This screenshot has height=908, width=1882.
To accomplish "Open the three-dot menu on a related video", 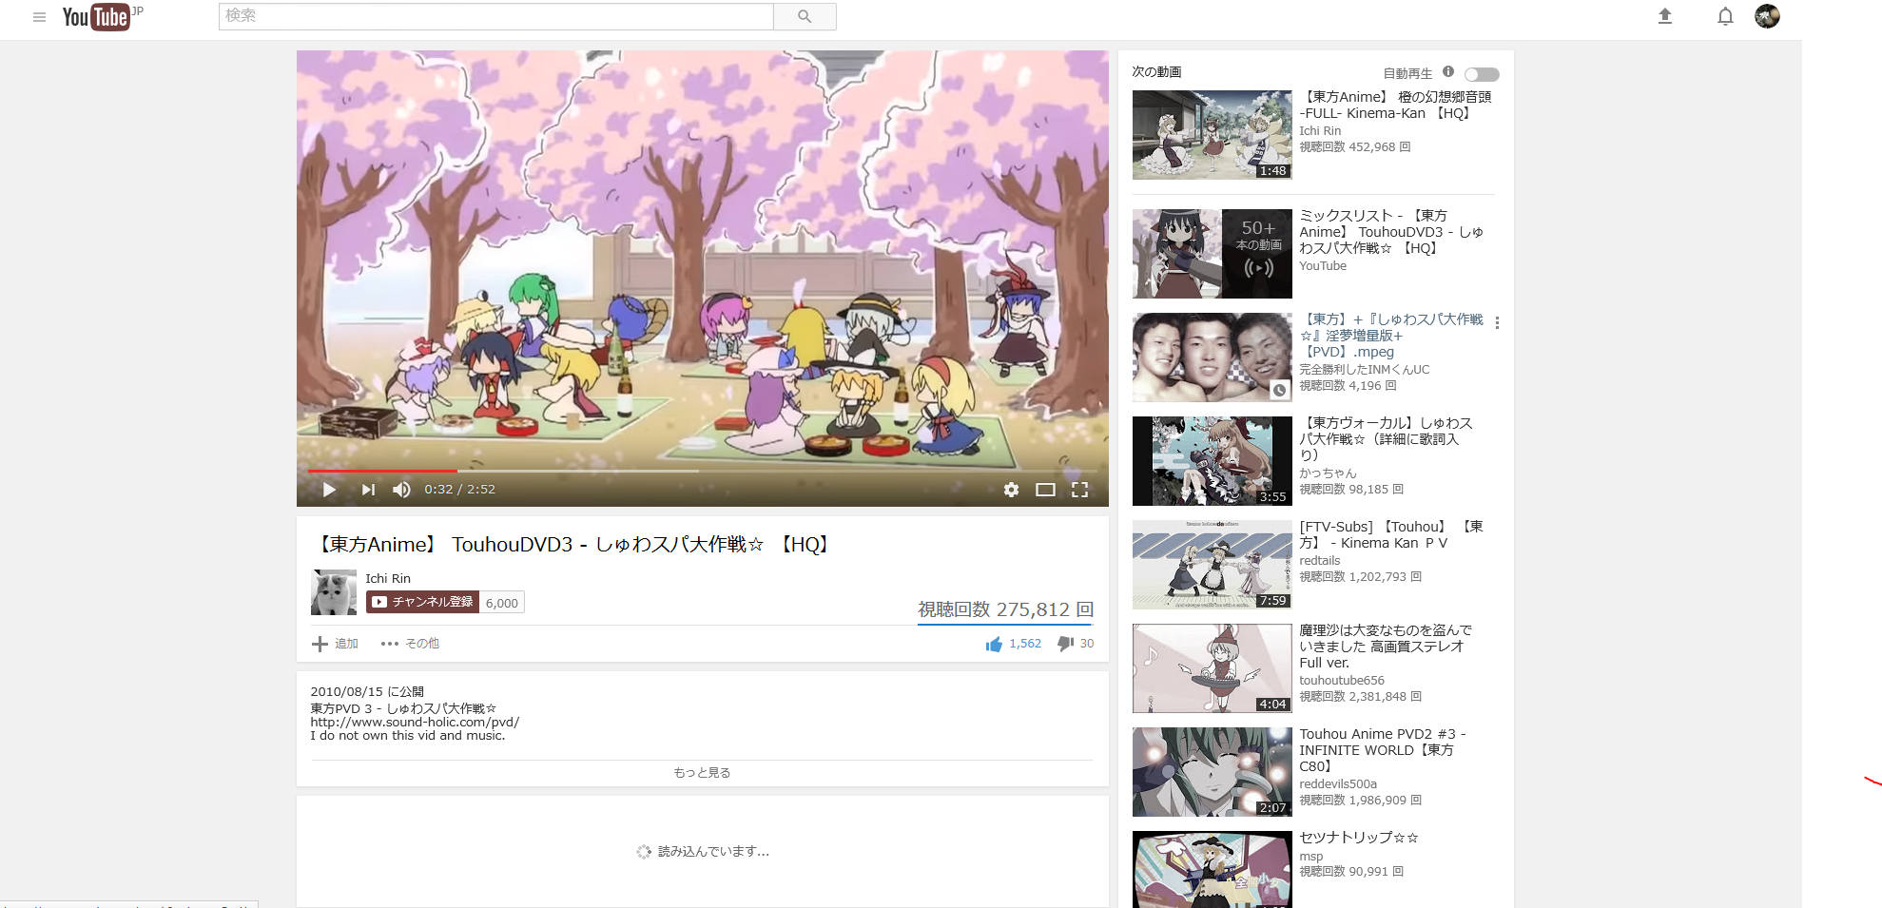I will coord(1497,323).
